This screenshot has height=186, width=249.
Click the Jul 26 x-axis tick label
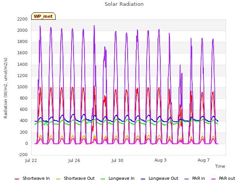(74, 160)
